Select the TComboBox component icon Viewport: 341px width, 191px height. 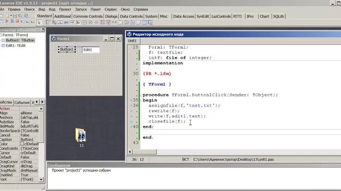pos(108,22)
